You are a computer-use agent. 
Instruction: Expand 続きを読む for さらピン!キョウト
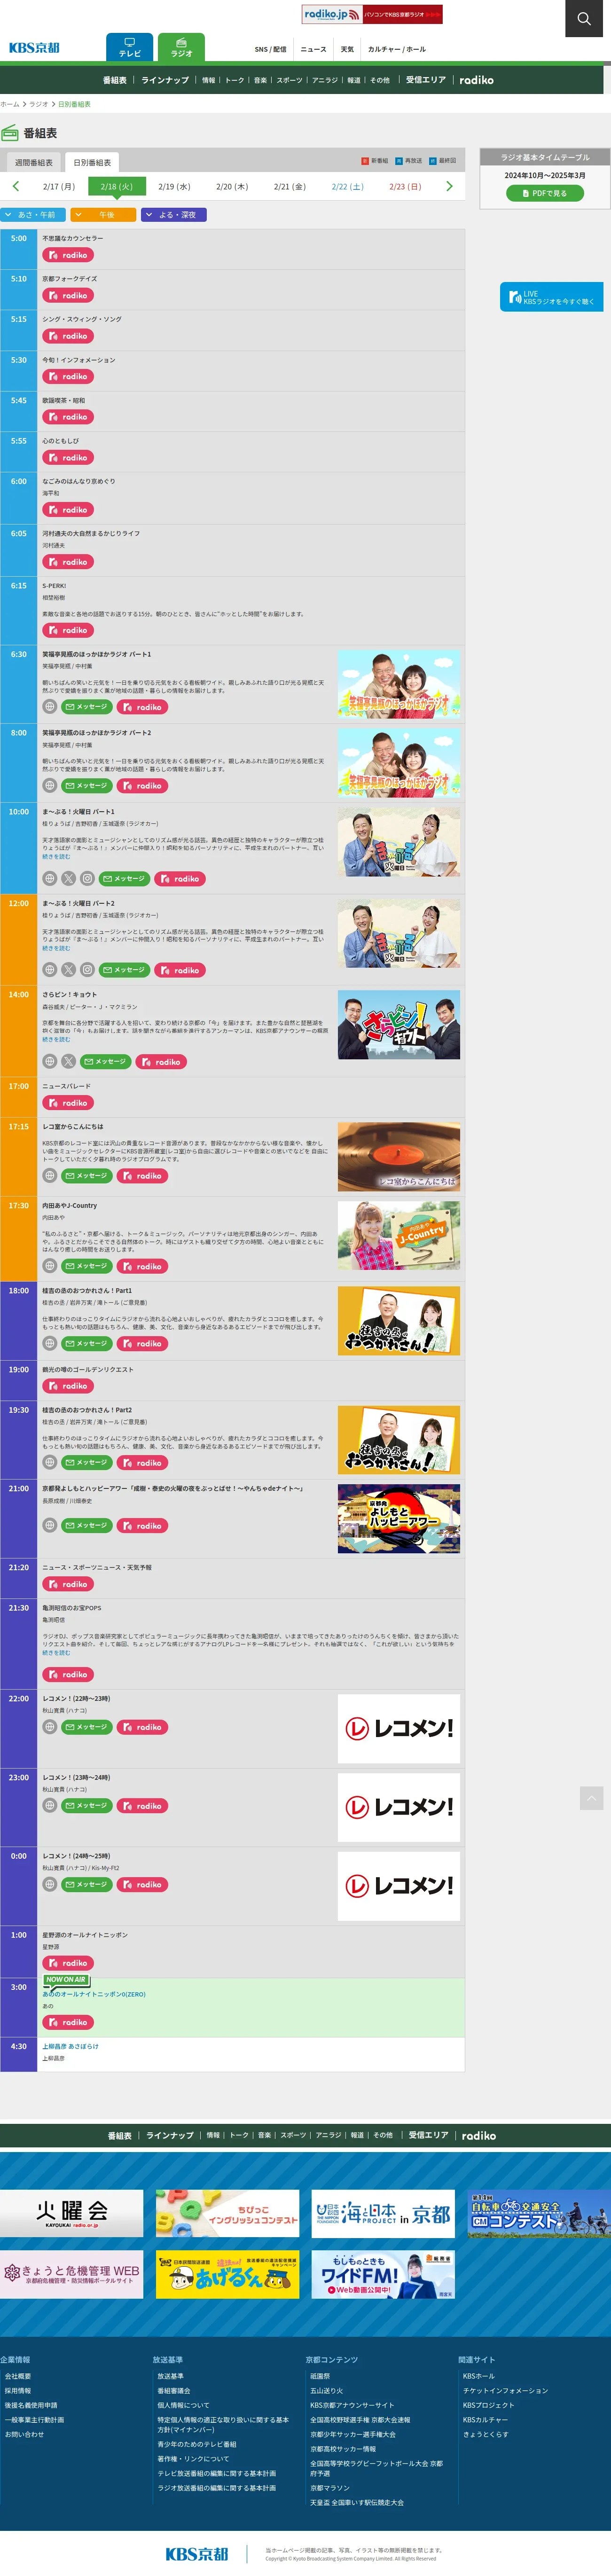pyautogui.click(x=56, y=1039)
